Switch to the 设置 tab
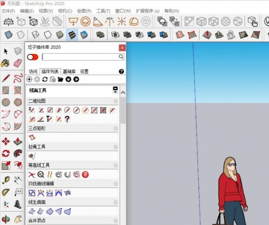269x225 pixels. click(x=84, y=72)
